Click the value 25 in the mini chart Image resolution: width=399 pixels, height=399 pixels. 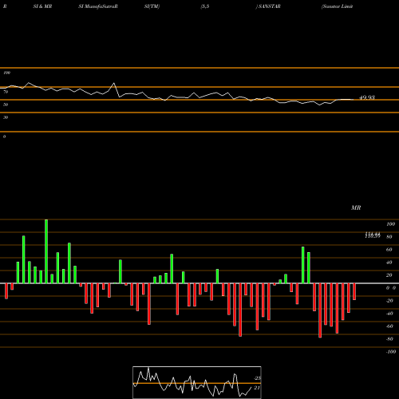[x=257, y=378]
